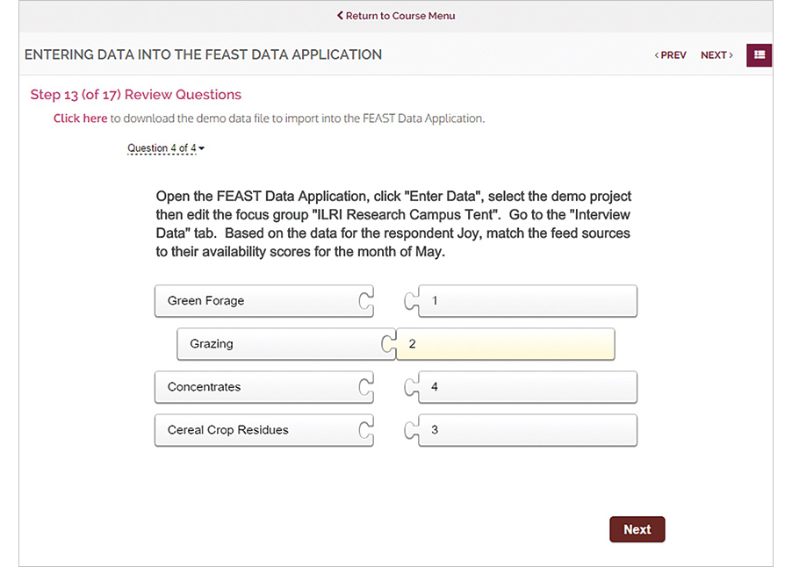
Task: Select the Concentrates puzzle piece
Action: coord(255,387)
